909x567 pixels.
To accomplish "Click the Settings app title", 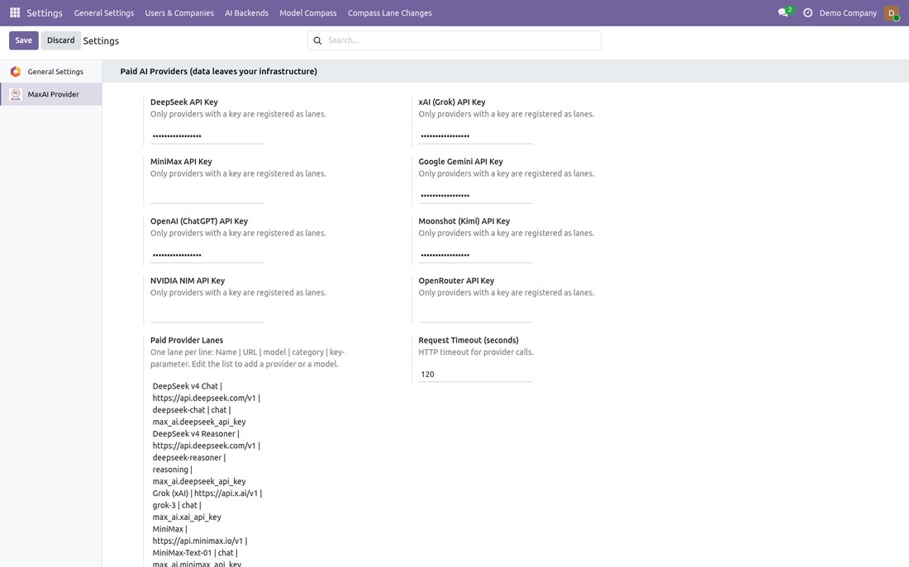I will click(45, 12).
